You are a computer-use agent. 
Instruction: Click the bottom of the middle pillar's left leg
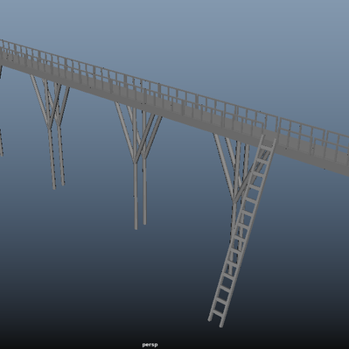pyautogui.click(x=136, y=227)
